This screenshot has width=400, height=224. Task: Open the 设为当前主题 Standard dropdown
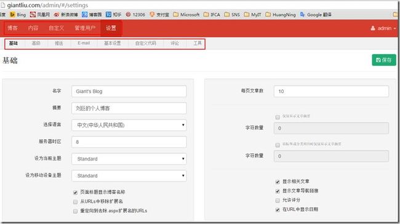click(x=129, y=159)
